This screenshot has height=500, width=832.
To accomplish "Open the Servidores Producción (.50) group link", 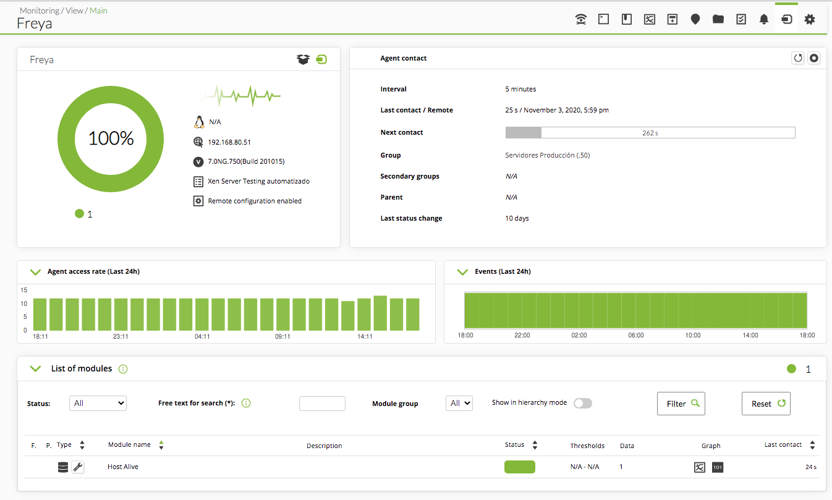I will 548,155.
